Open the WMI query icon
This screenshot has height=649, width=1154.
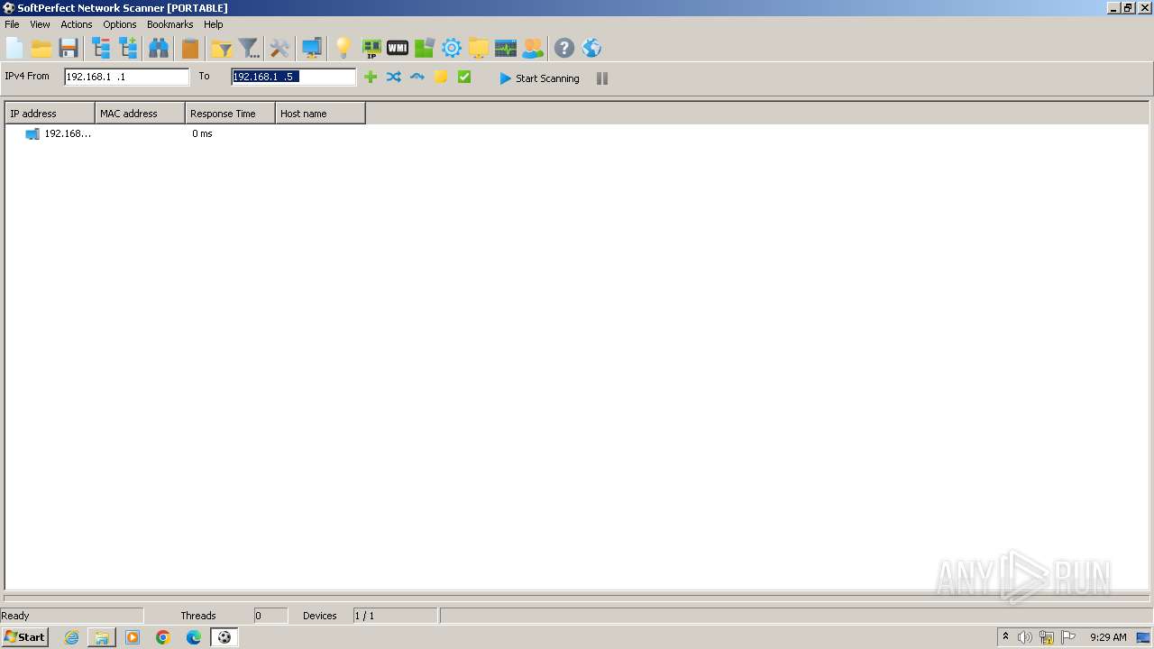[x=398, y=48]
